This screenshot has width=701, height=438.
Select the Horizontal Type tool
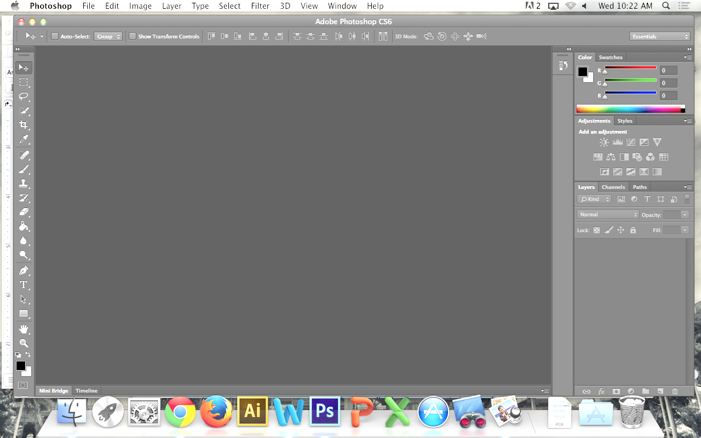coord(24,285)
